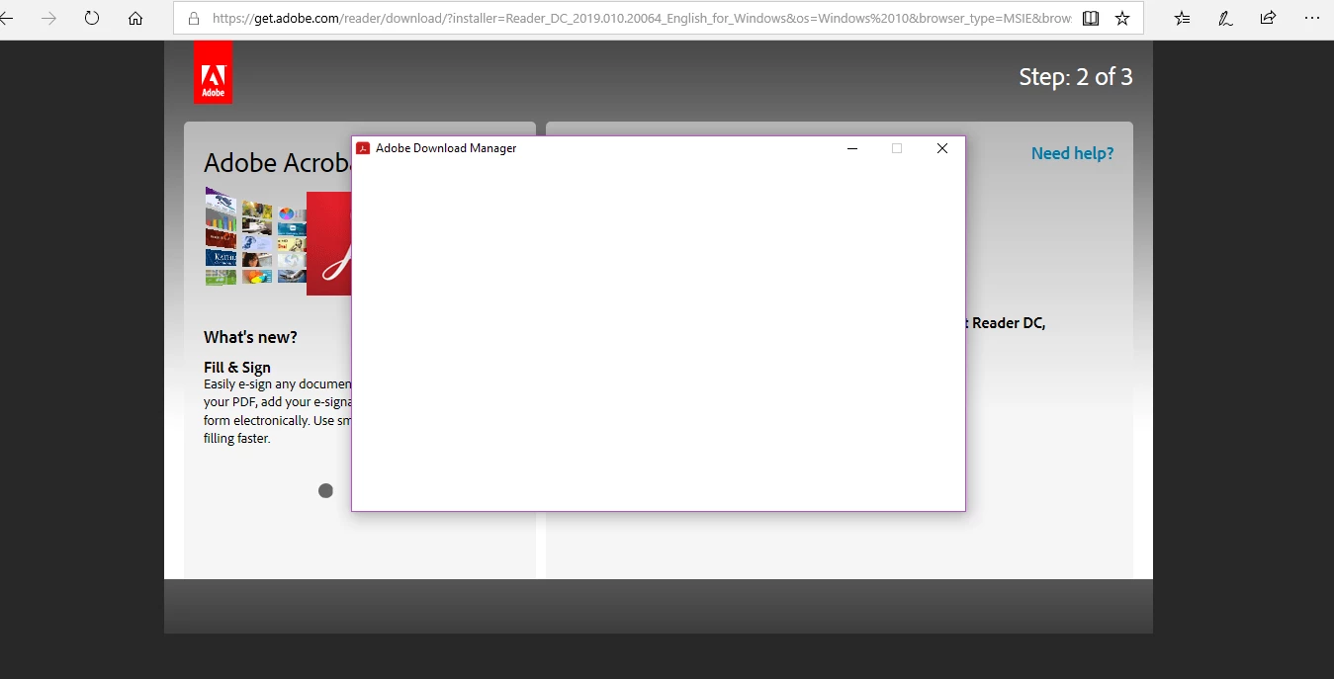Open reading view book icon
1334x679 pixels.
pos(1091,18)
